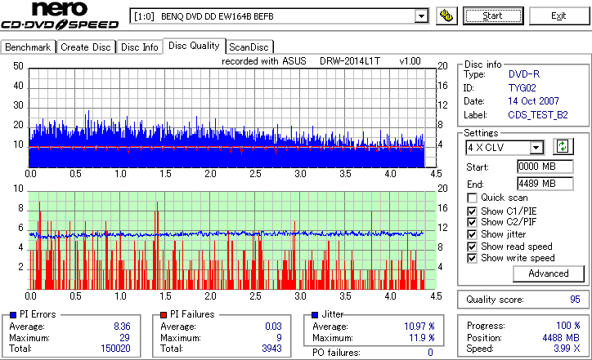This screenshot has width=592, height=360.
Task: Click the Jitter average 10.97 %
Action: tap(419, 326)
